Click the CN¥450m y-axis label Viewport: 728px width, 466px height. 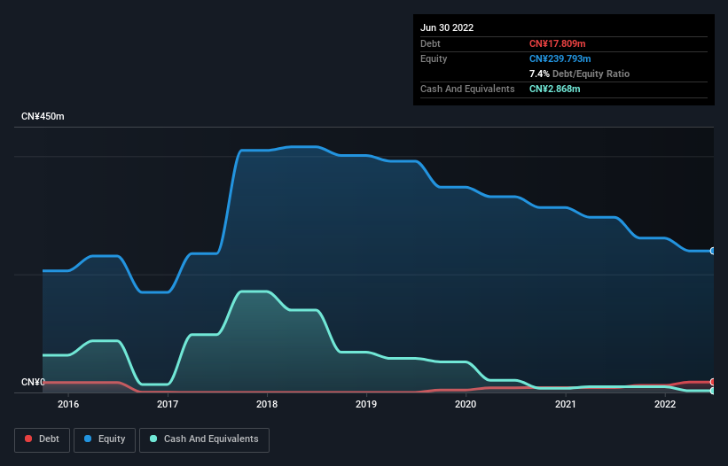click(43, 116)
